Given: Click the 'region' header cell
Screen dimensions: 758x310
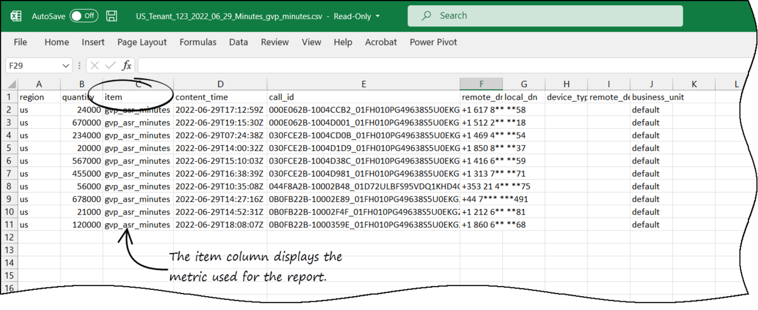Looking at the screenshot, I should (39, 97).
